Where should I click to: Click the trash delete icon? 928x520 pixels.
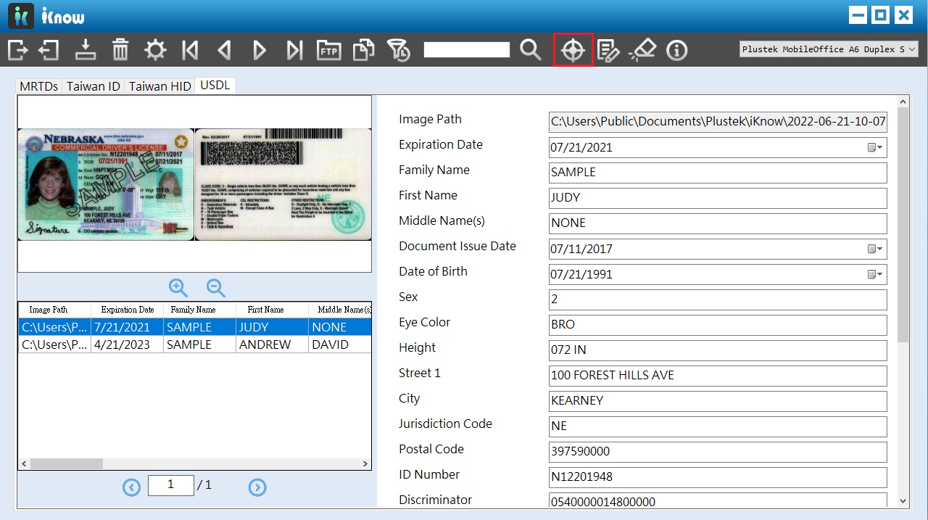coord(120,50)
